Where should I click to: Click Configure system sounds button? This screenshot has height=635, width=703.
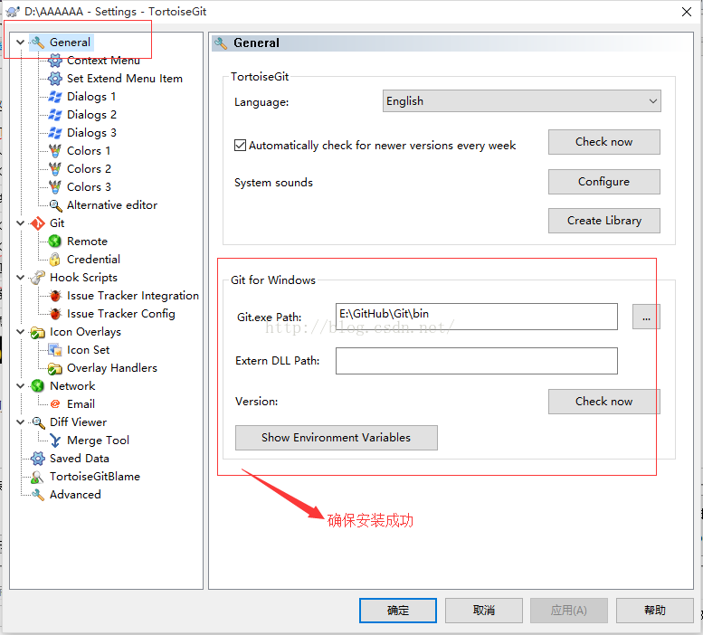603,182
